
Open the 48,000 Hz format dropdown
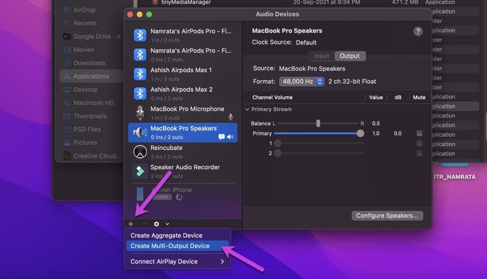pyautogui.click(x=301, y=82)
